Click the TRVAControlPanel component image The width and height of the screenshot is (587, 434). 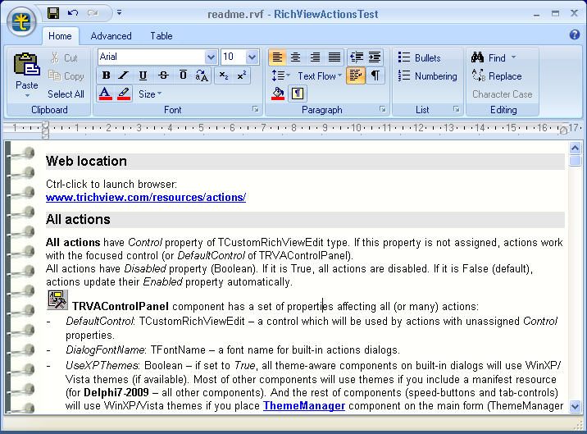tap(57, 300)
